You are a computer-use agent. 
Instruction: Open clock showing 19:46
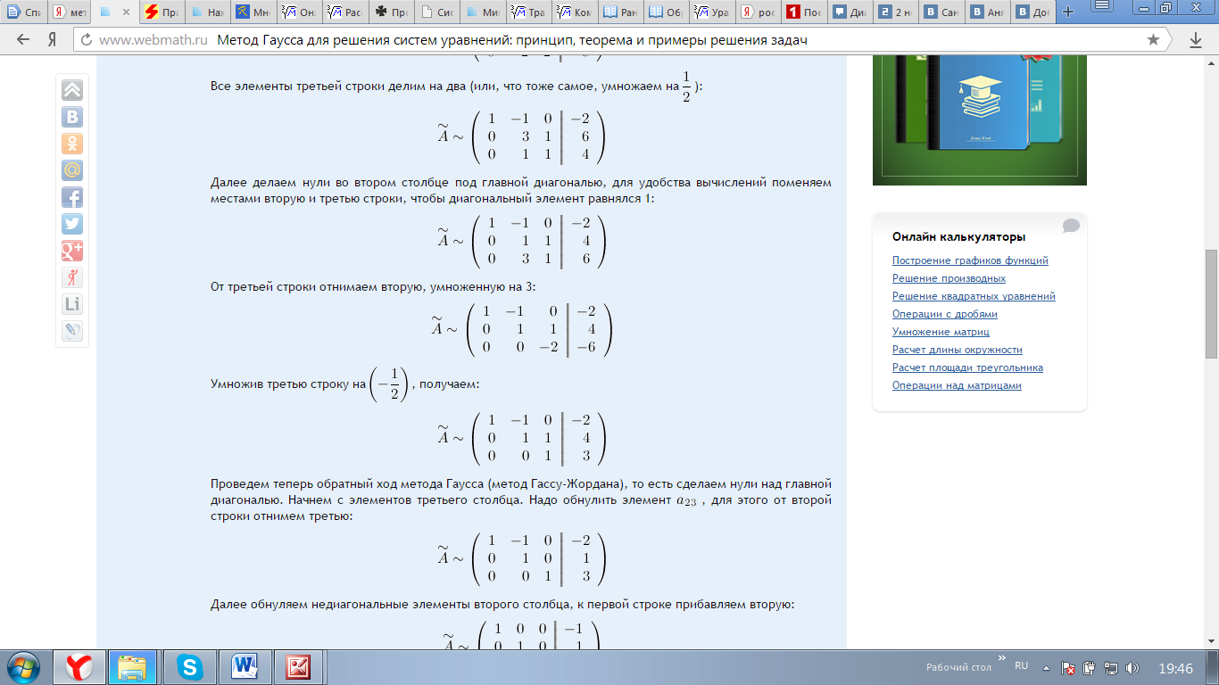[1175, 668]
